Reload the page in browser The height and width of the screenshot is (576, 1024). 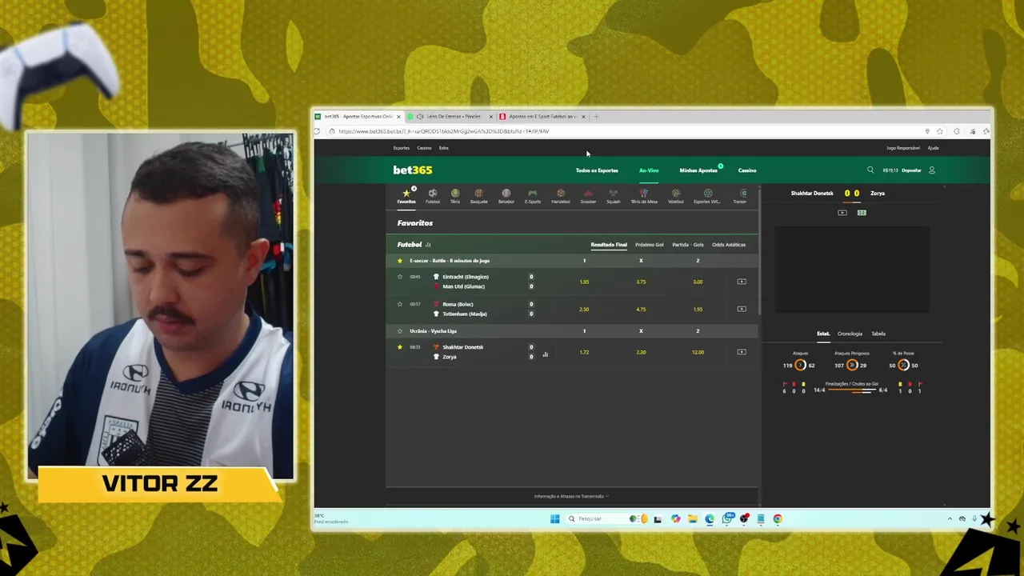(318, 131)
